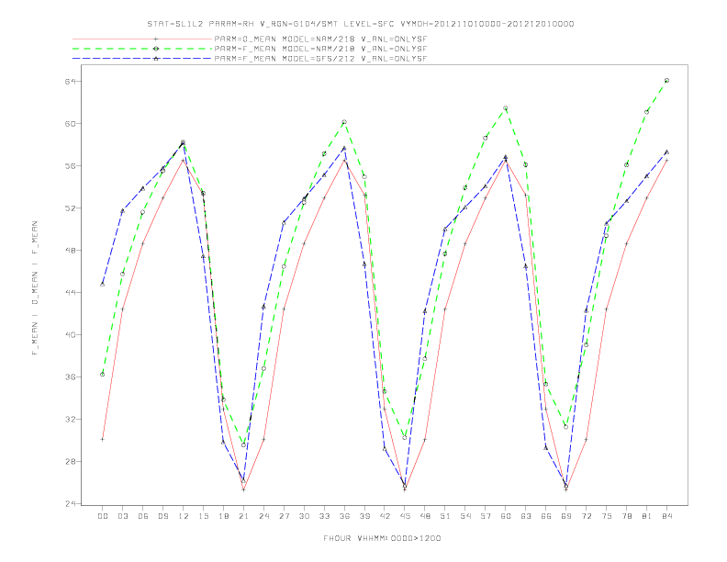Click the x-axis tick label 45
This screenshot has width=727, height=562.
tap(405, 516)
